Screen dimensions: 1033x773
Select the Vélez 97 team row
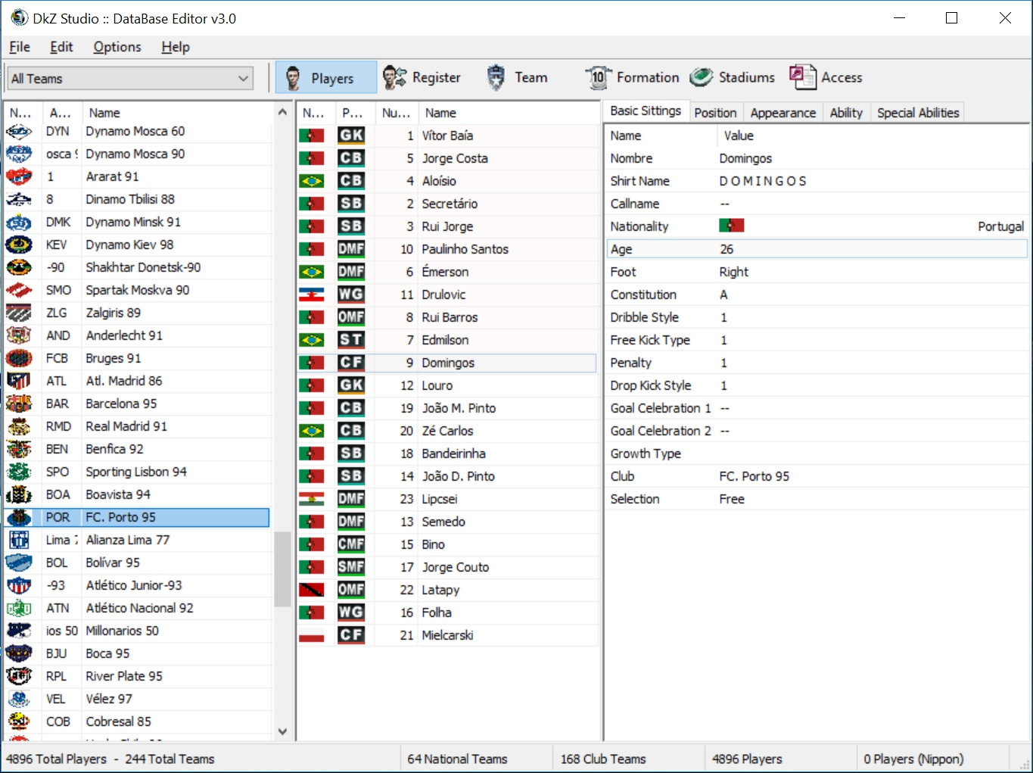(x=137, y=699)
